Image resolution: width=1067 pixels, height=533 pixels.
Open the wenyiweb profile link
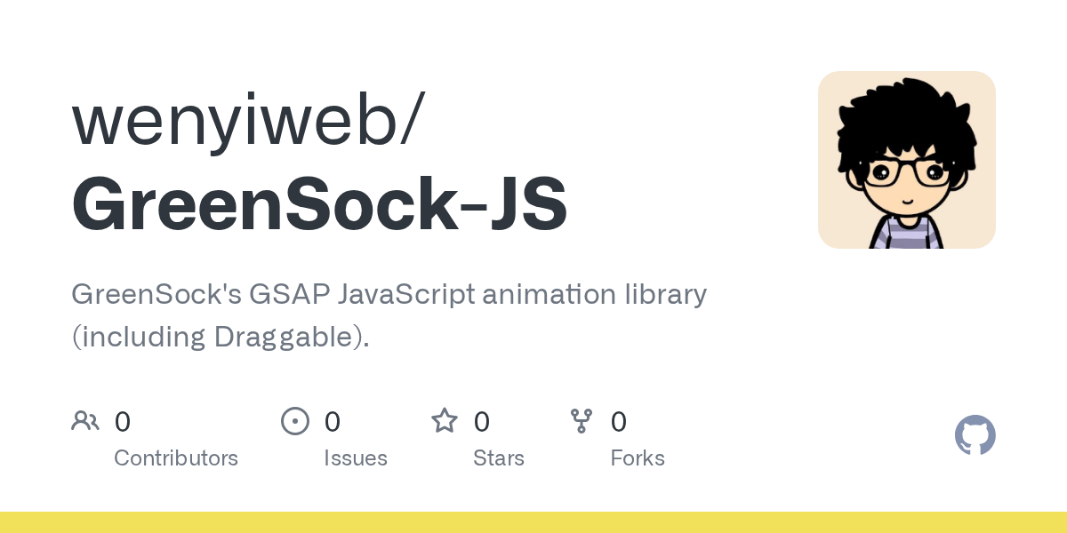[238, 120]
